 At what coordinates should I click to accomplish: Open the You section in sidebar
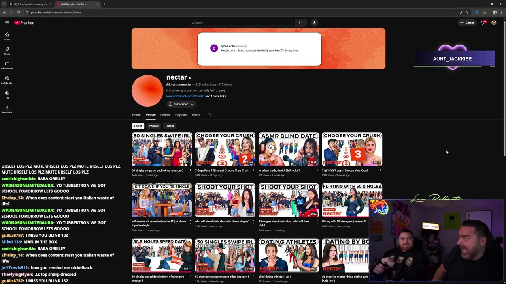[7, 95]
